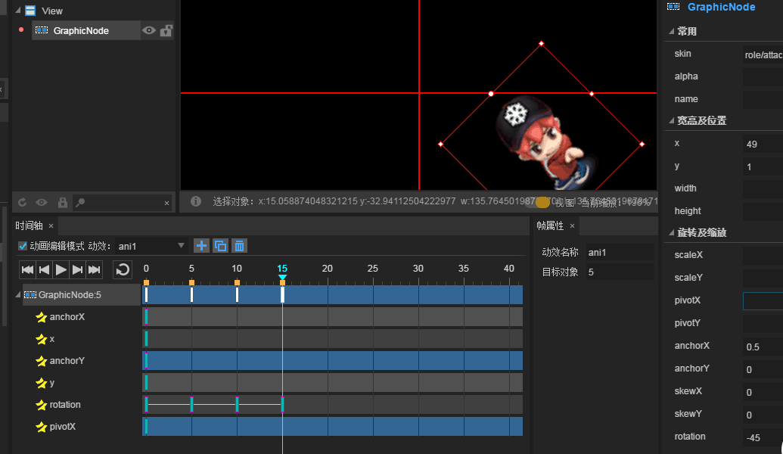Viewport: 783px width, 454px height.
Task: Toggle lock icon on GraphicNode layer
Action: coord(166,30)
